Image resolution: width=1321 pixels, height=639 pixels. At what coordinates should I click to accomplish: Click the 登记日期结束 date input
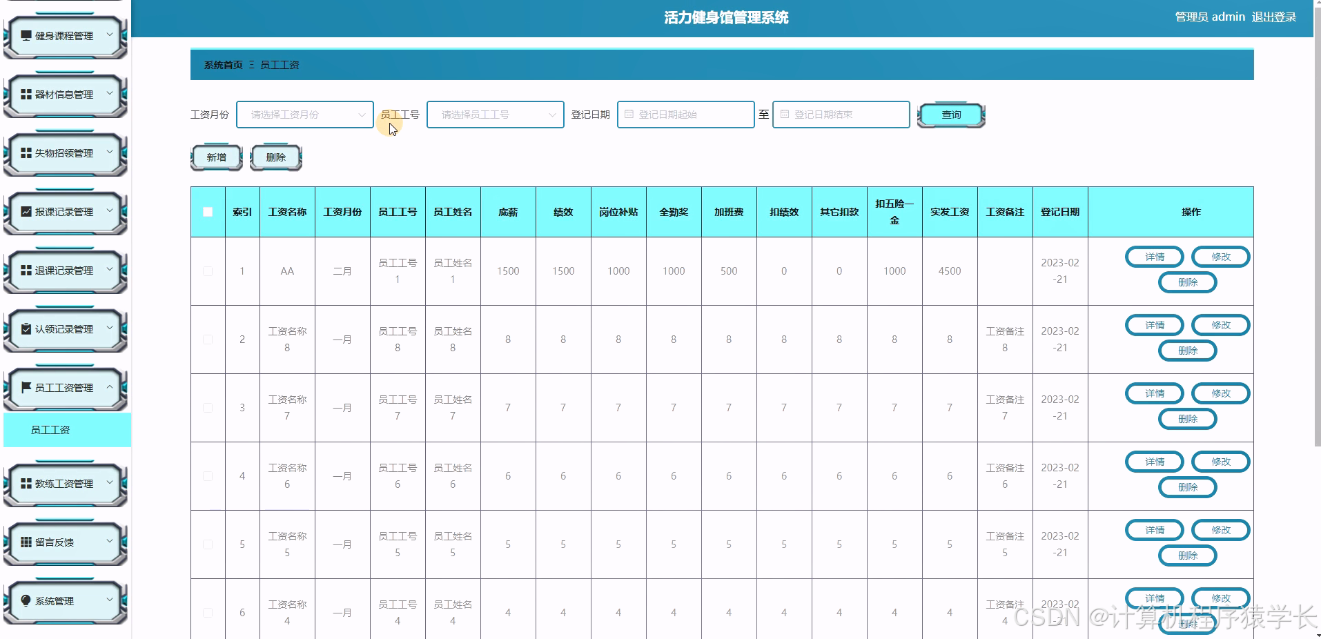point(839,115)
